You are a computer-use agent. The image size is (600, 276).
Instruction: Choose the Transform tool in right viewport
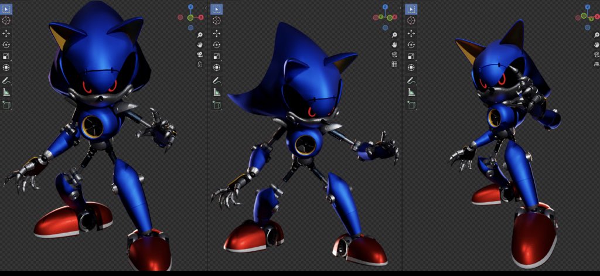411,68
